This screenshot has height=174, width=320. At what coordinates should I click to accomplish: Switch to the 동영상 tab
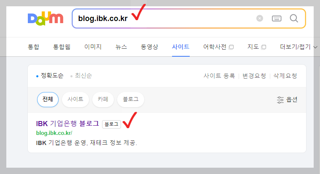pos(149,47)
